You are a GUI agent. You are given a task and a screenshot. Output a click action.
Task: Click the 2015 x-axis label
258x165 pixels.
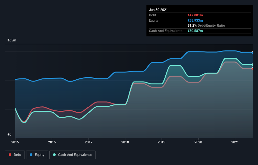tap(15, 142)
